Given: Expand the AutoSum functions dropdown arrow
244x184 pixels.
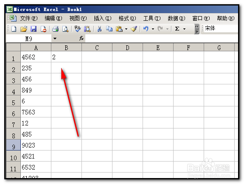Looking at the screenshot, I should [x=185, y=29].
